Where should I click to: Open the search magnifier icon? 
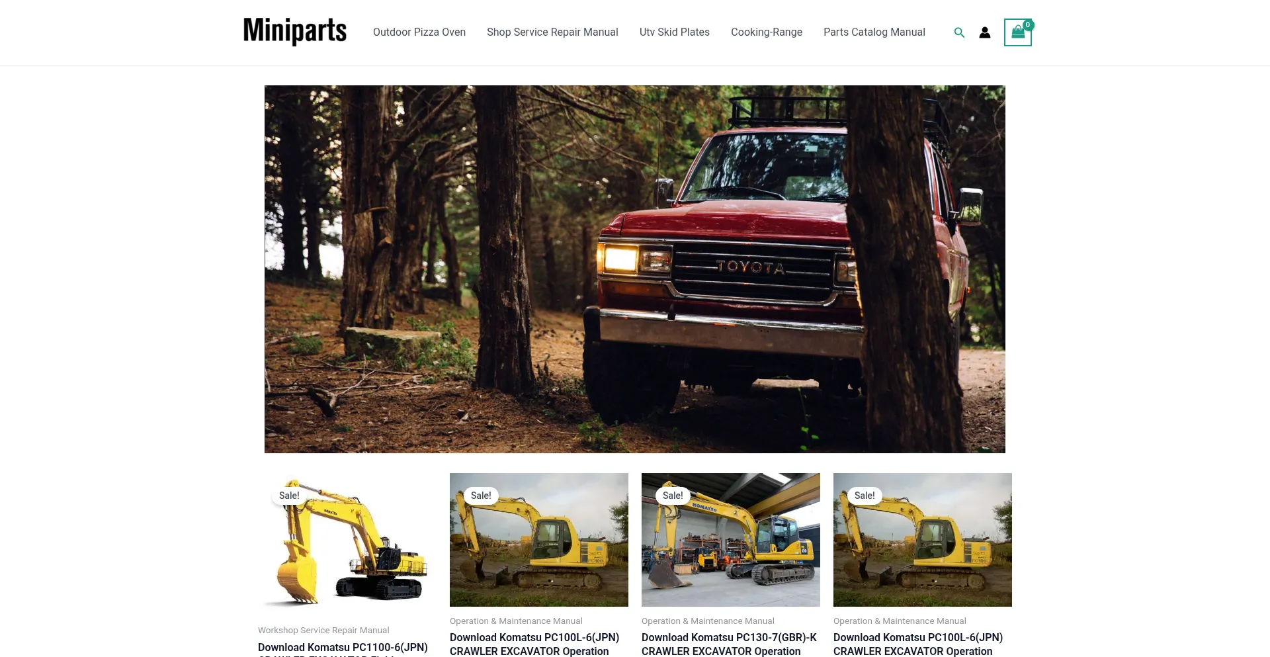tap(959, 32)
